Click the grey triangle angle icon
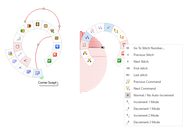 (18, 39)
